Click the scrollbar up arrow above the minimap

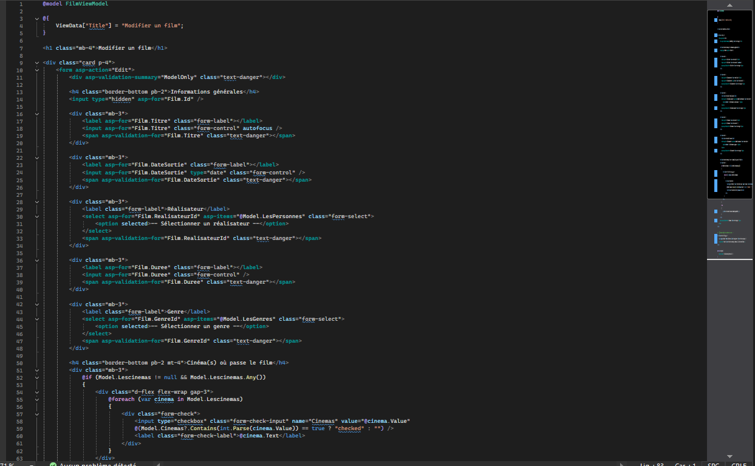pyautogui.click(x=729, y=5)
